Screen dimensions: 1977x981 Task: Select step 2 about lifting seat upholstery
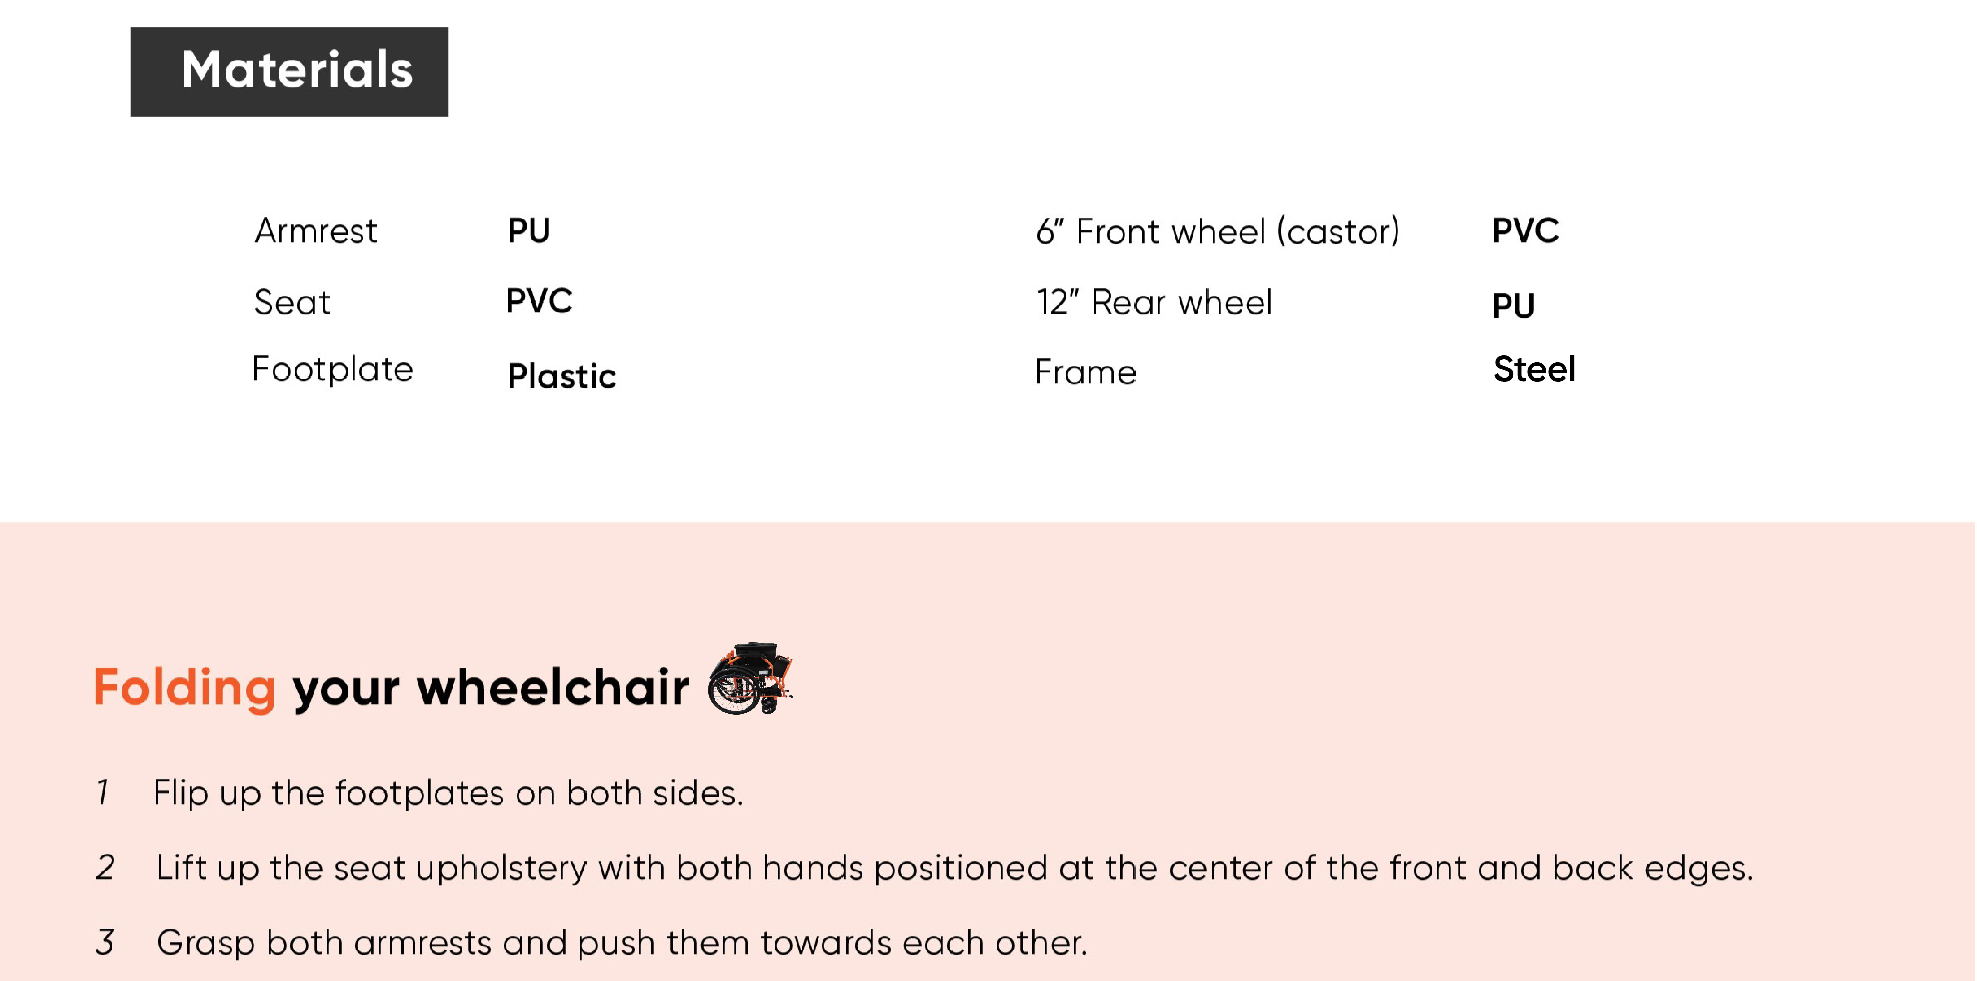pos(955,868)
